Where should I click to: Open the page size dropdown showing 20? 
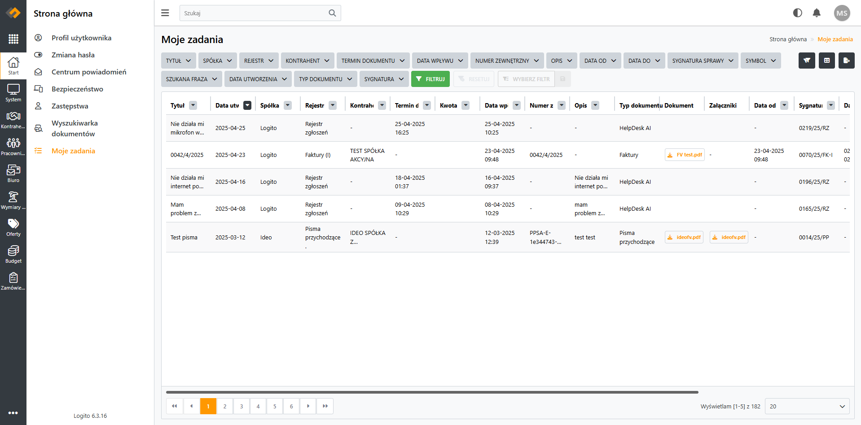pos(807,406)
